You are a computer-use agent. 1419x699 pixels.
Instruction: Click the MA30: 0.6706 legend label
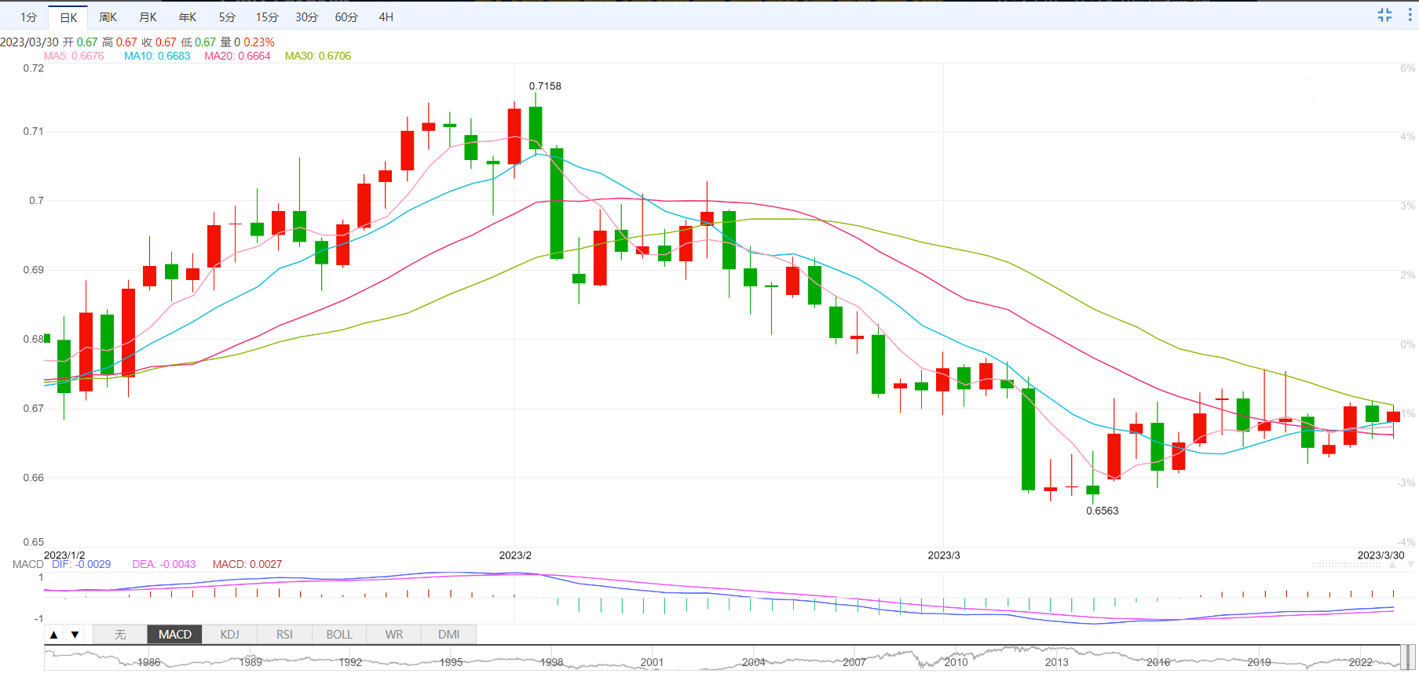(x=318, y=56)
